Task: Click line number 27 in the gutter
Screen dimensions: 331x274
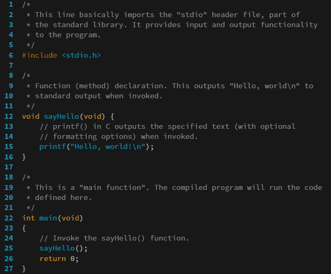Action: pos(9,269)
